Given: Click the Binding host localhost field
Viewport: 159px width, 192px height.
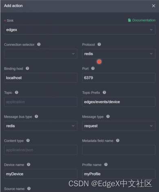Looking at the screenshot, I should tap(41, 78).
